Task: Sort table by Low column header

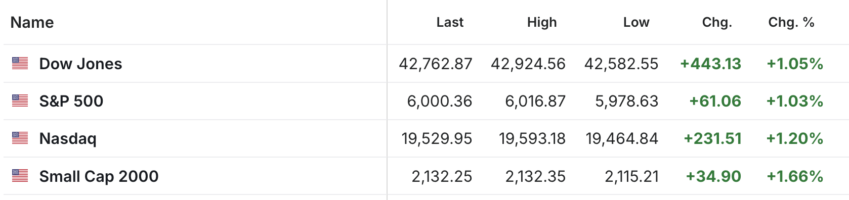Action: pos(636,22)
